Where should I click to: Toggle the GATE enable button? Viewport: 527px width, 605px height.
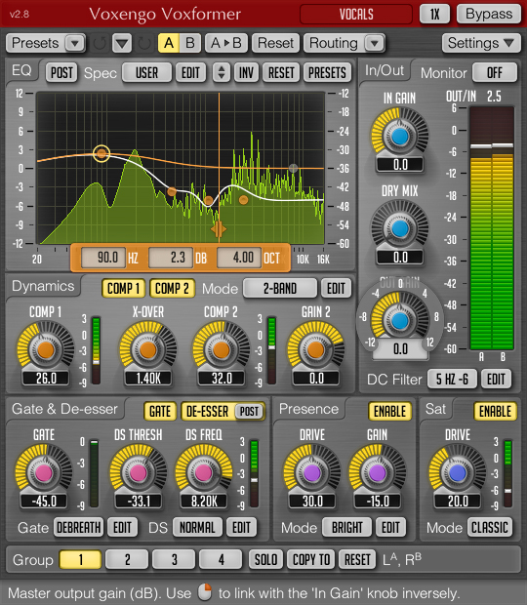tap(160, 412)
